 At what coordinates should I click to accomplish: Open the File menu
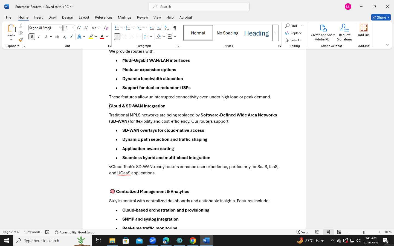tap(8, 17)
